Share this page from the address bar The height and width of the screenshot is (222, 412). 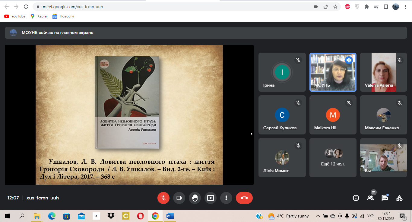pyautogui.click(x=326, y=7)
